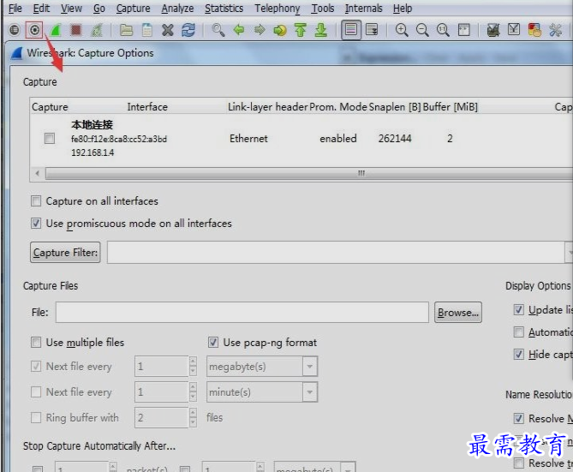Click the Browse... button
Screen dimensions: 573x472
(458, 312)
